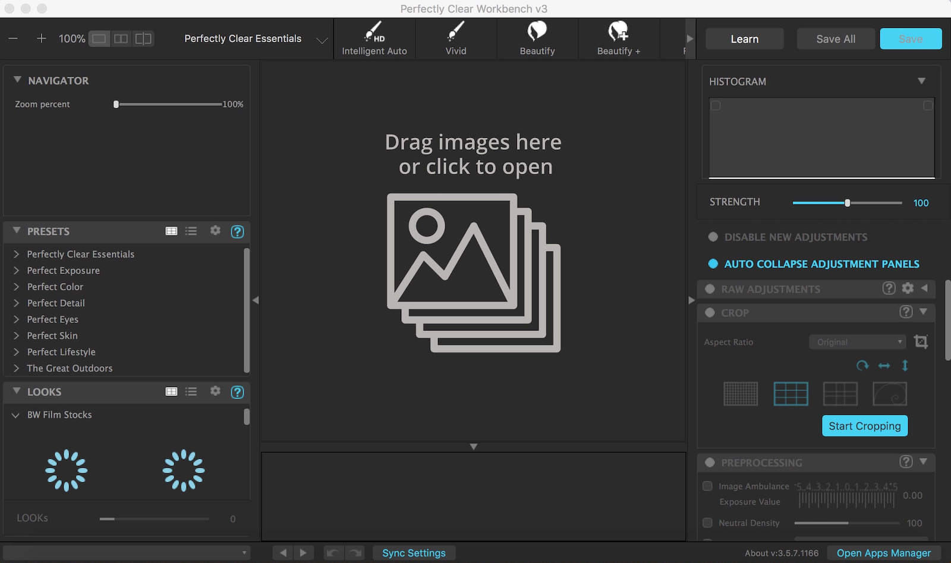Switch to split side-by-side view

tap(121, 39)
